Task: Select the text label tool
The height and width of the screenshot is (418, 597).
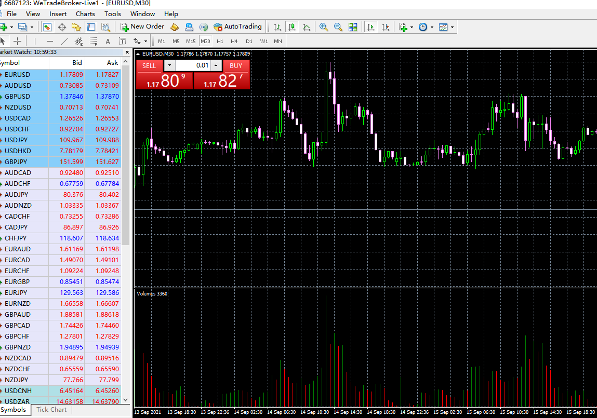Action: tap(108, 41)
